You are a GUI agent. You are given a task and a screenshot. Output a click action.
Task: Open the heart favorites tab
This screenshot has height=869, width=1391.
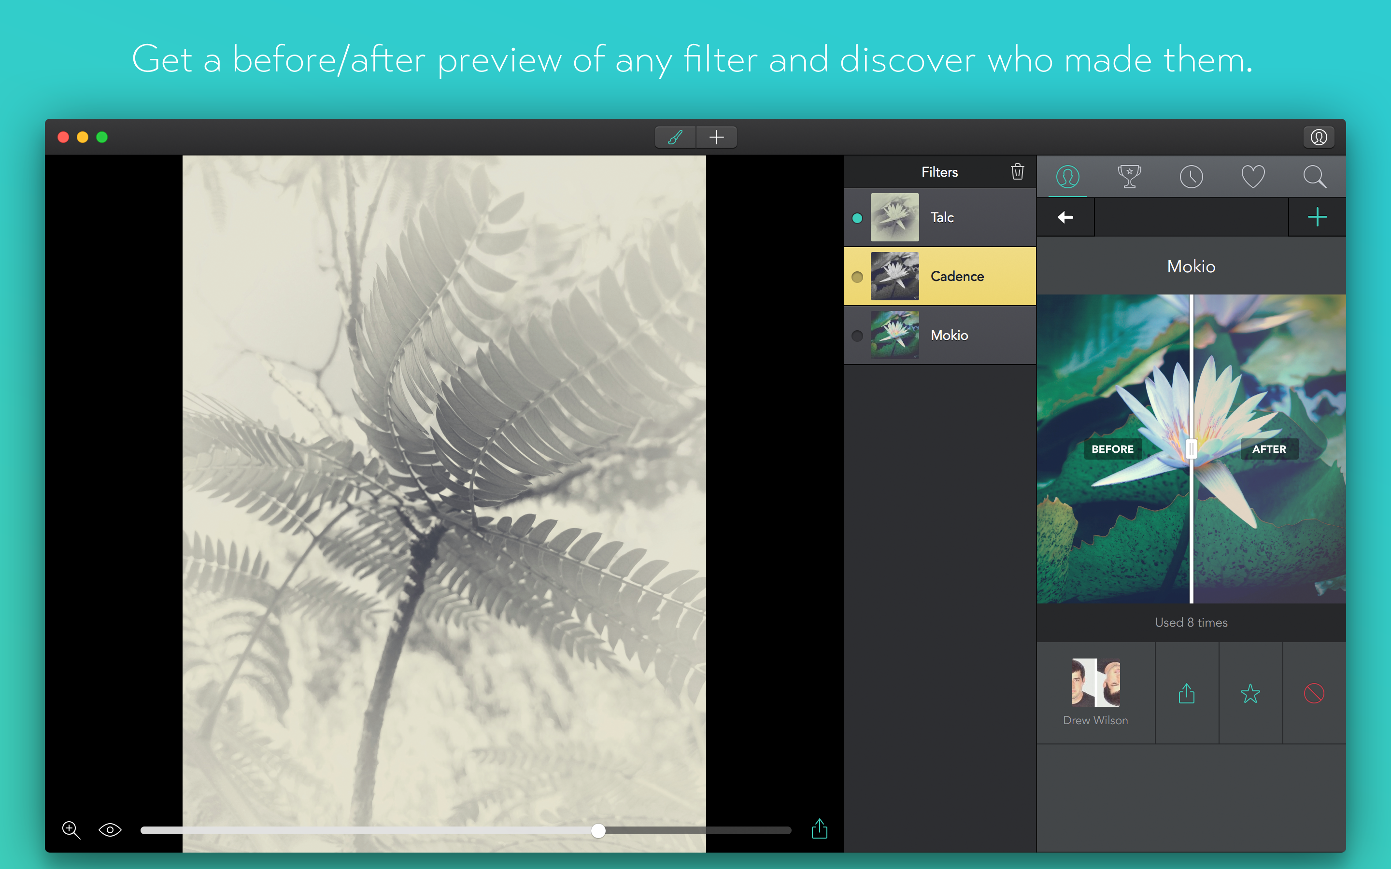pyautogui.click(x=1252, y=176)
